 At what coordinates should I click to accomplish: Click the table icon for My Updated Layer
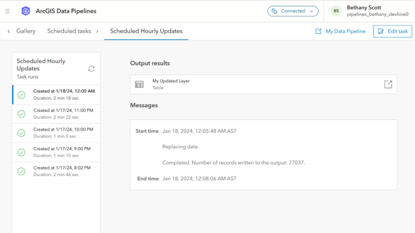[140, 85]
